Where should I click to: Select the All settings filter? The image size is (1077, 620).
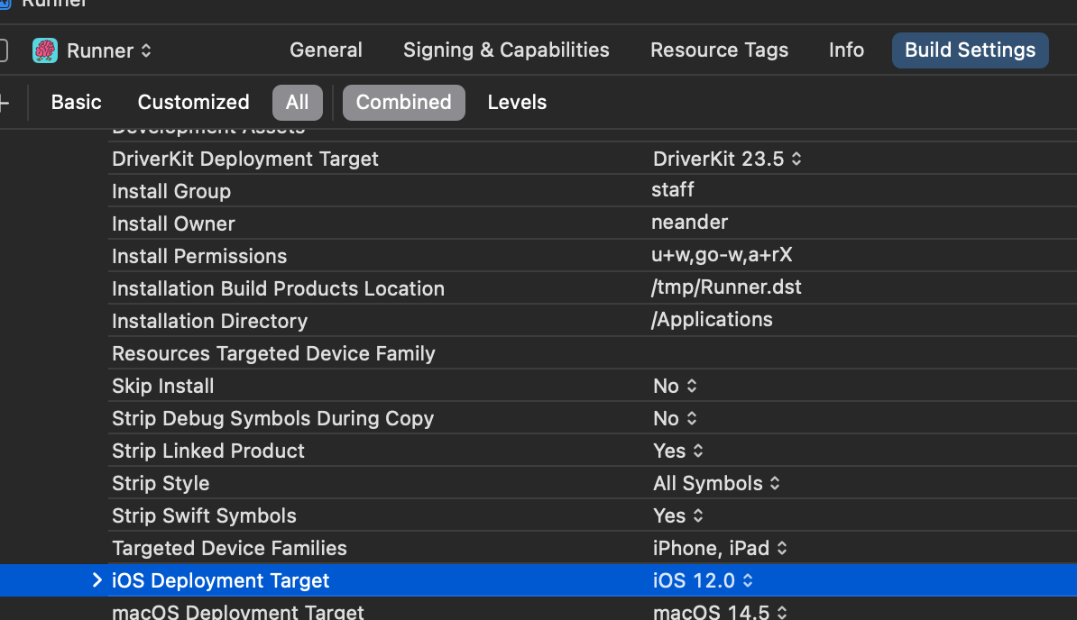298,102
